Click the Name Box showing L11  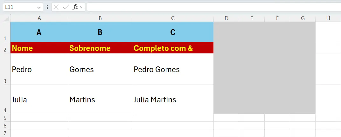click(x=19, y=7)
